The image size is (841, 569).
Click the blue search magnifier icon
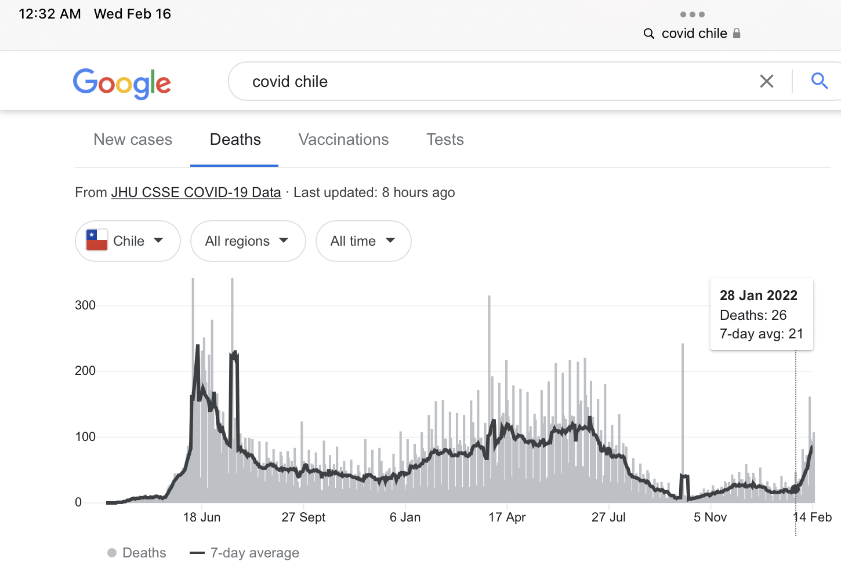click(819, 81)
